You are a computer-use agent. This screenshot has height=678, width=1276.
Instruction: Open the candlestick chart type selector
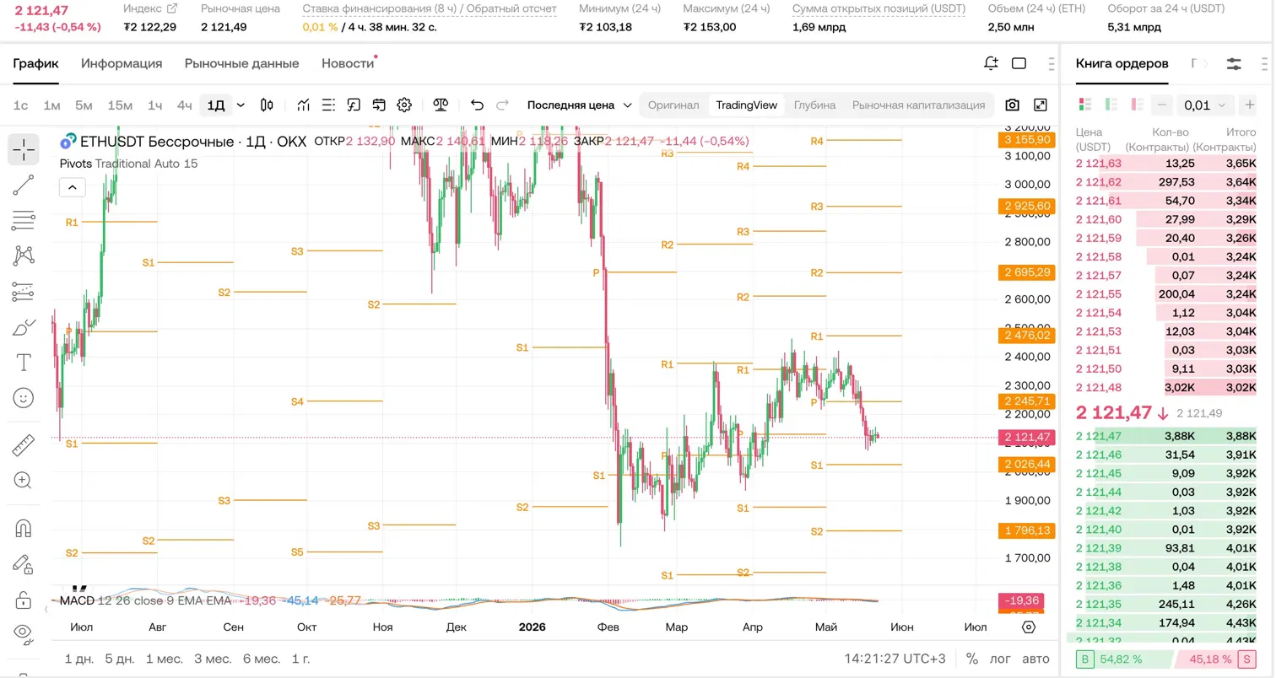coord(267,105)
